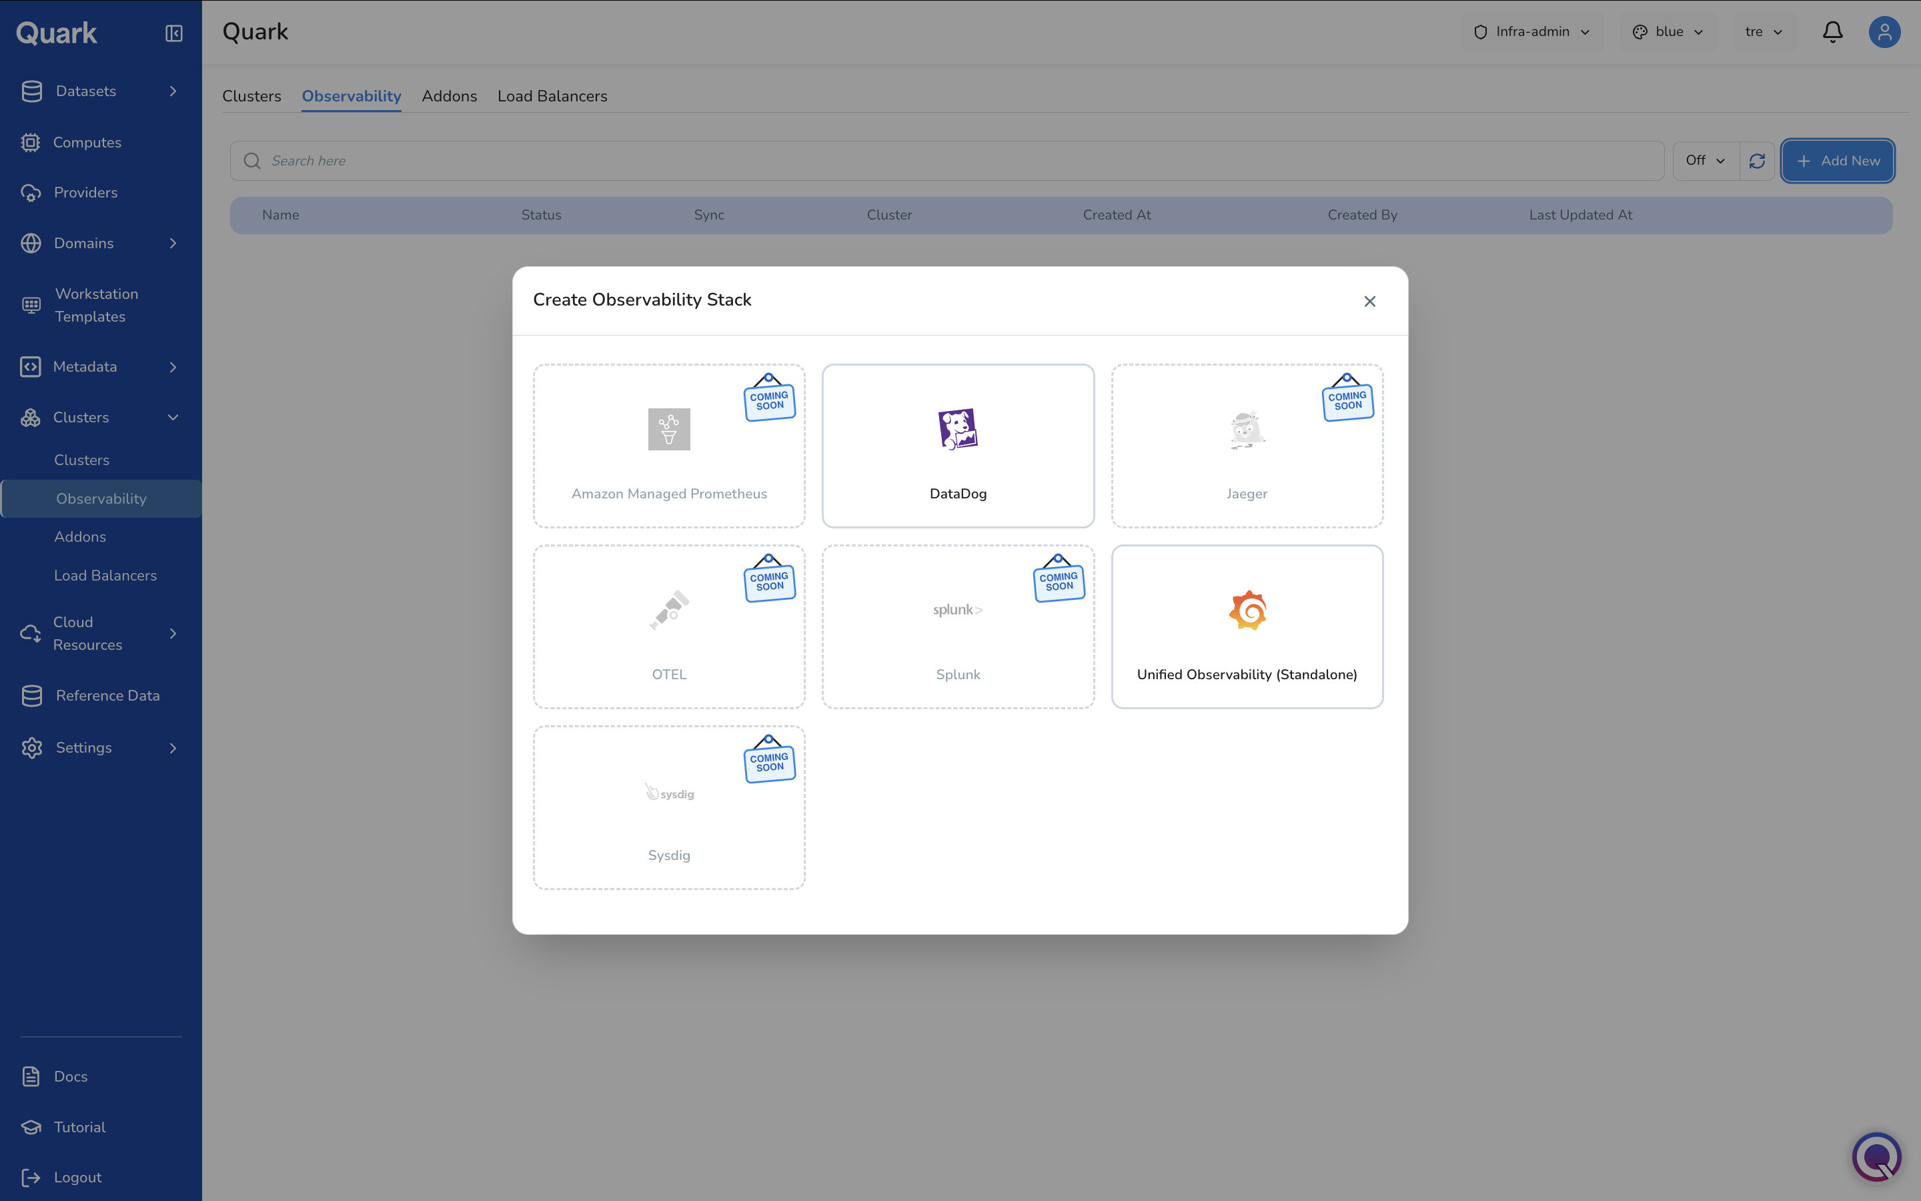Click the Quark logo in sidebar
This screenshot has width=1921, height=1201.
click(x=56, y=33)
